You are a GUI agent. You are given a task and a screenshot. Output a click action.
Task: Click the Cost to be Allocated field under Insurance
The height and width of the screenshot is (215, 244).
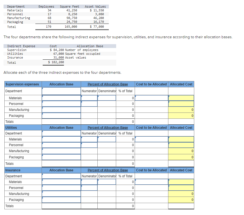coord(151,182)
